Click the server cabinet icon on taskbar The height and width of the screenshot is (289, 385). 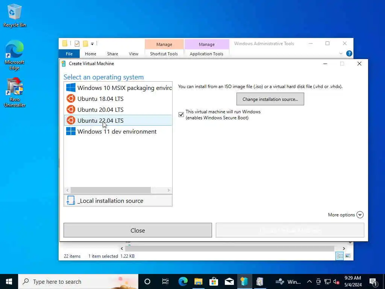[260, 281]
